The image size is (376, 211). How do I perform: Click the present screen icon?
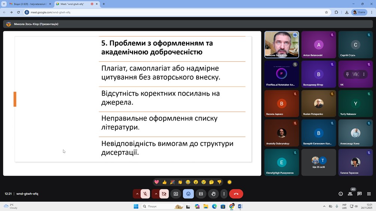[x=176, y=194]
